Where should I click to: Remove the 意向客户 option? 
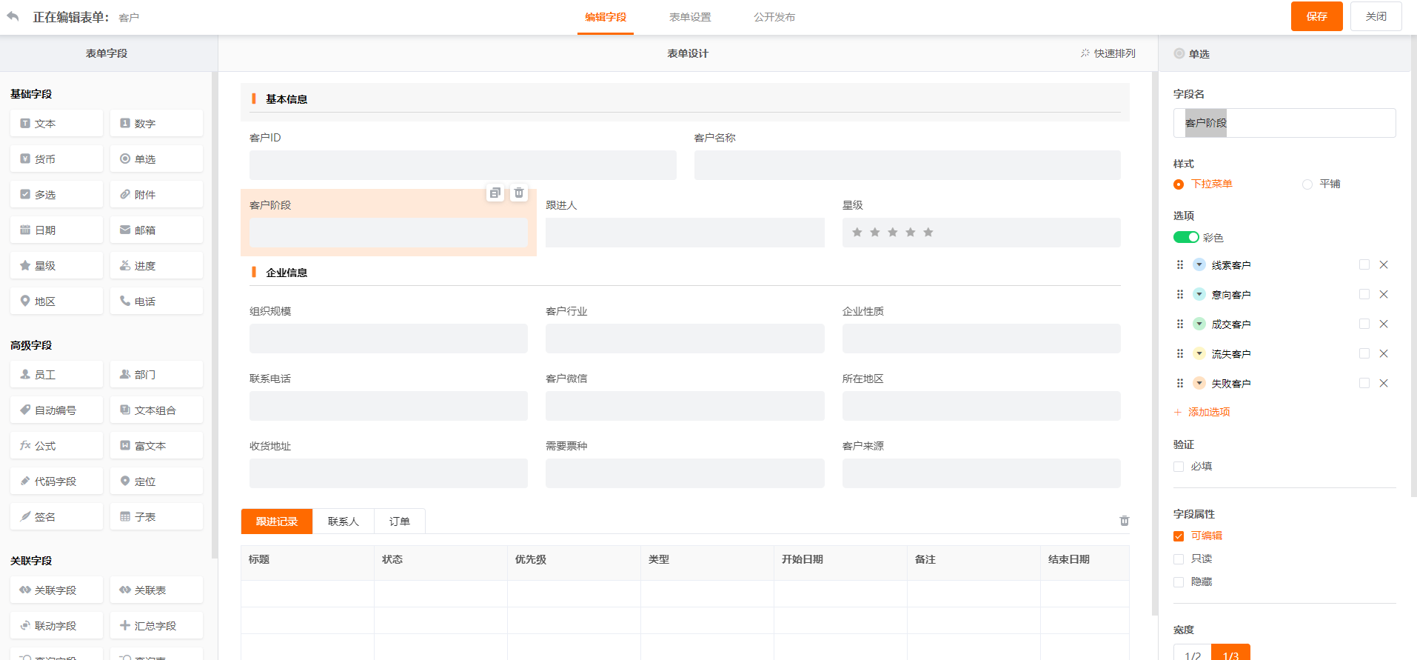pyautogui.click(x=1384, y=294)
